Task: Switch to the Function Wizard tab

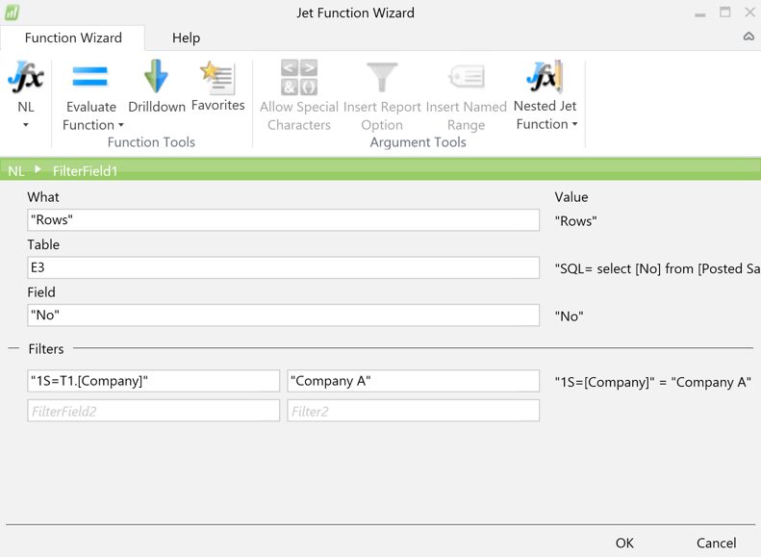Action: click(73, 38)
